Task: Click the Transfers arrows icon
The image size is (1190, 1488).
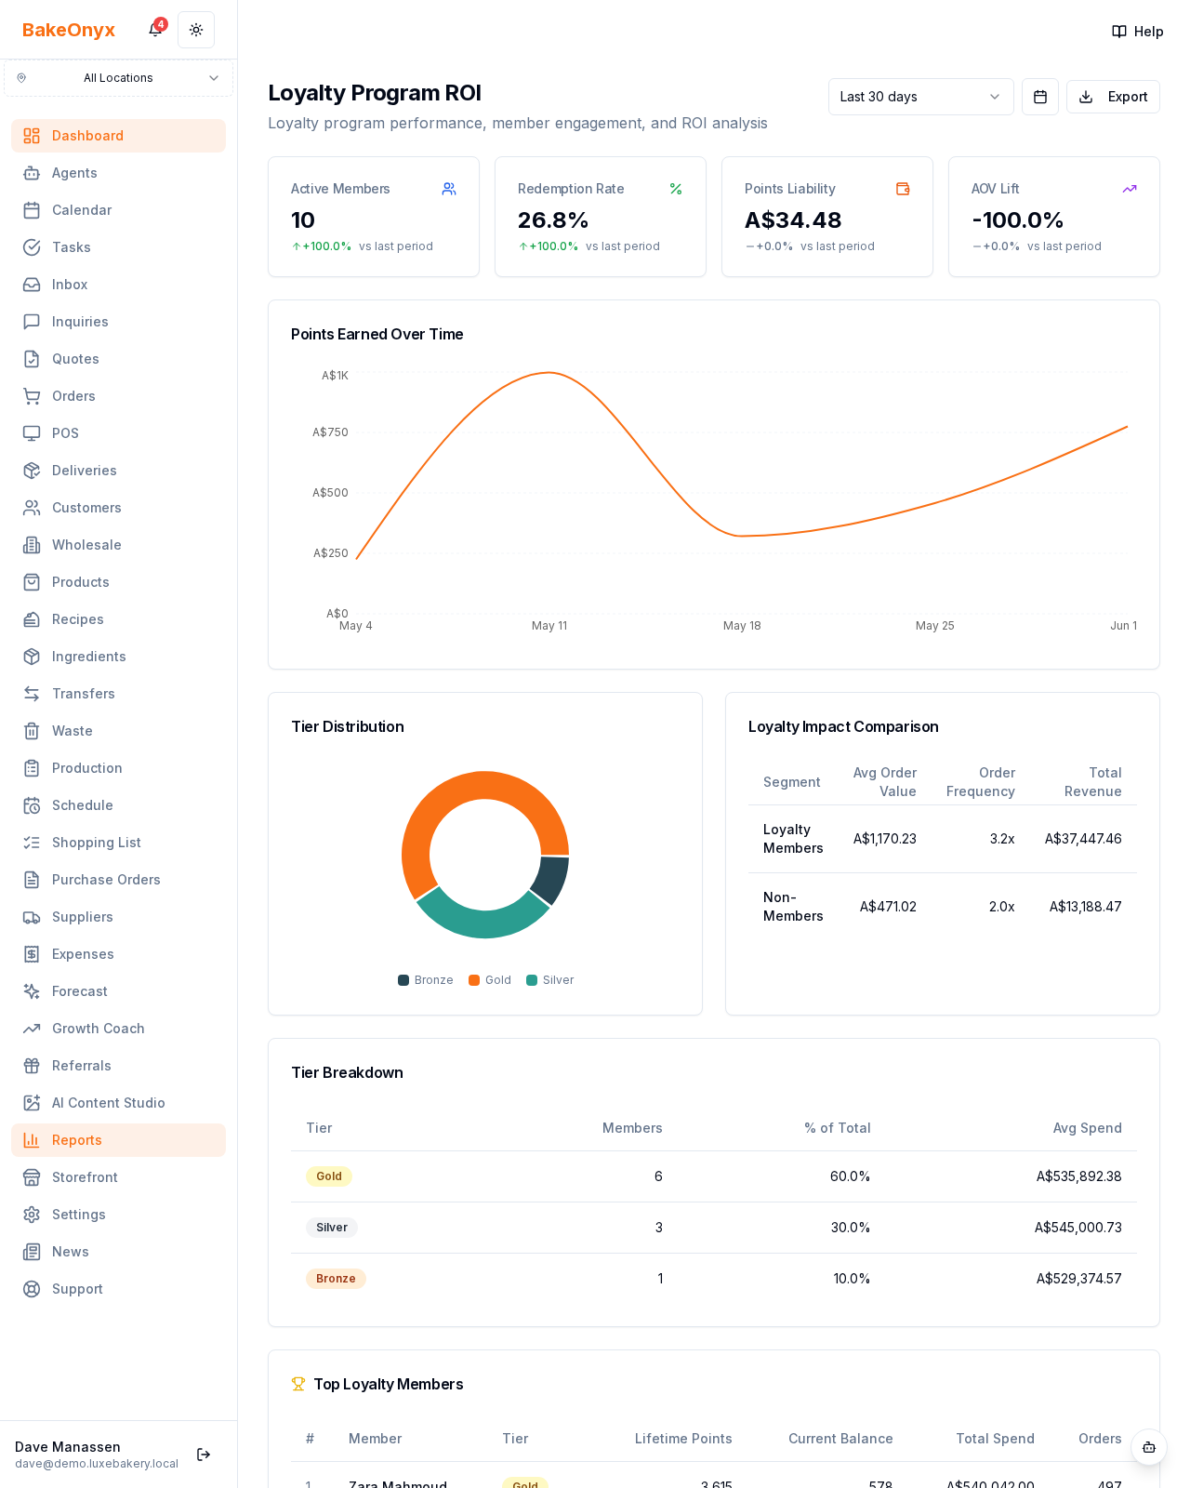Action: (32, 694)
